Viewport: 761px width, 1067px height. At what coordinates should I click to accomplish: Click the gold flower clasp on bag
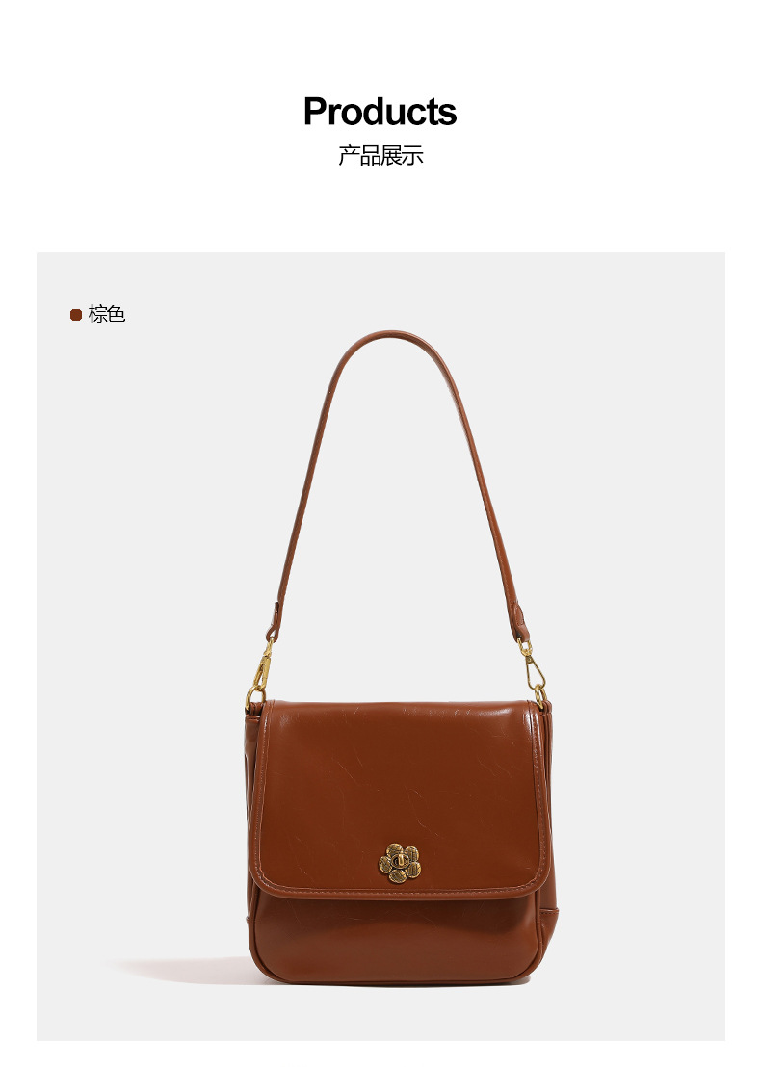[x=400, y=863]
